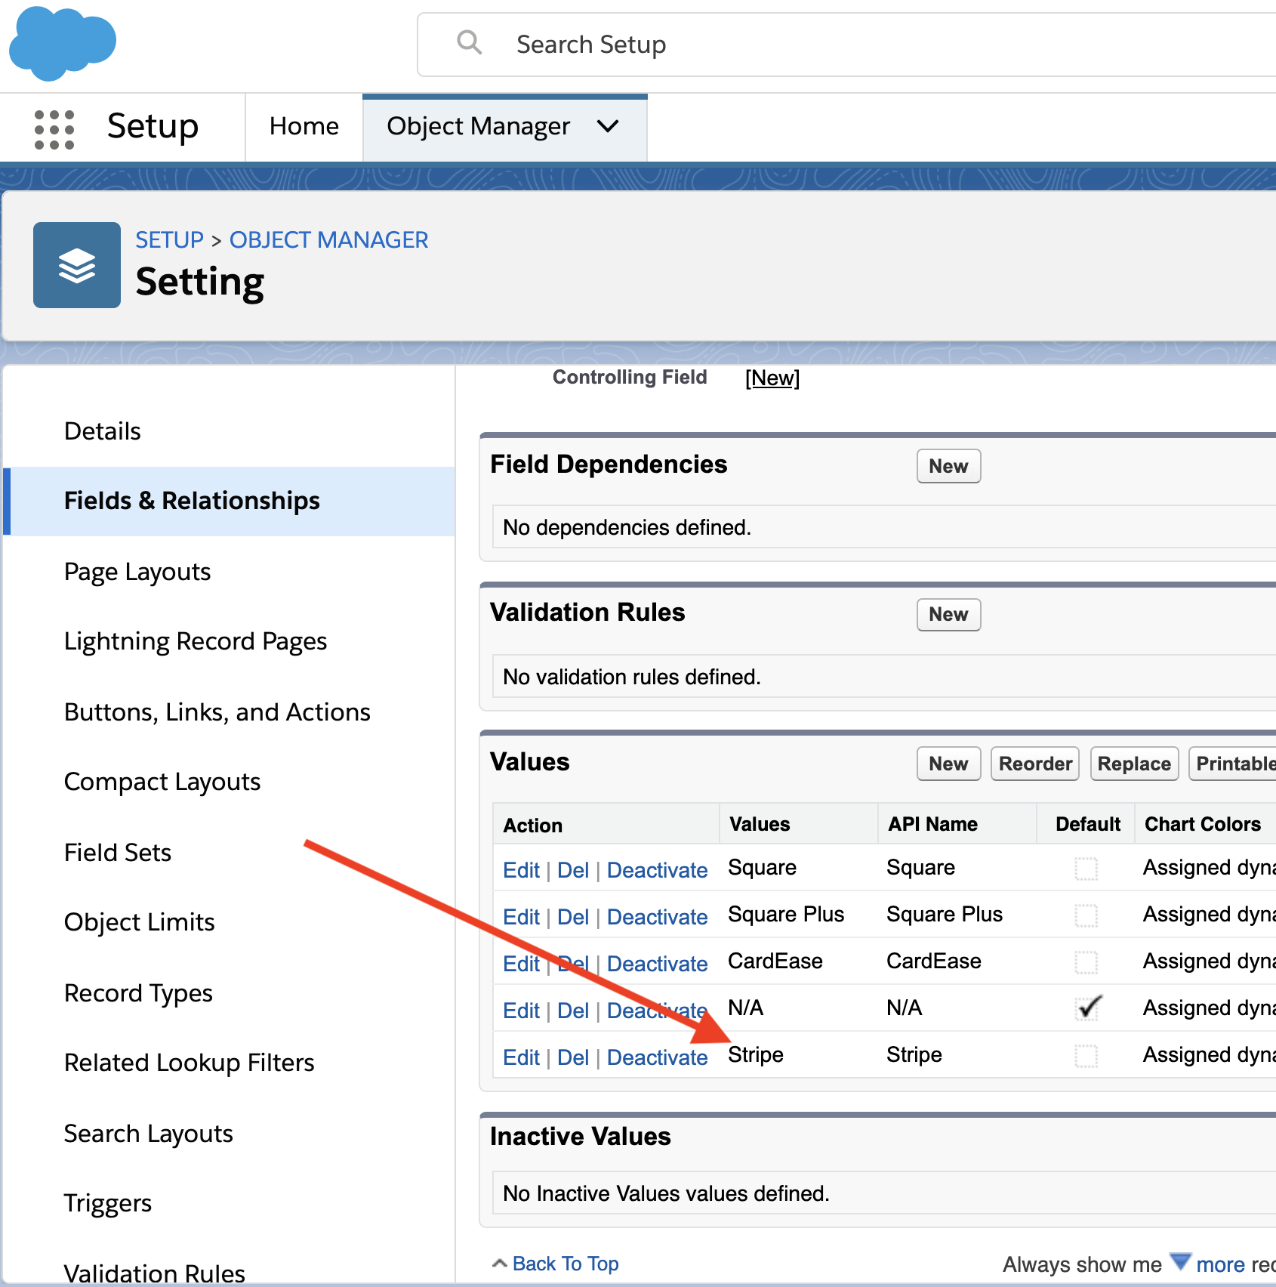Click Edit for the N/A value
Screen dimensions: 1276x1287
point(522,1011)
